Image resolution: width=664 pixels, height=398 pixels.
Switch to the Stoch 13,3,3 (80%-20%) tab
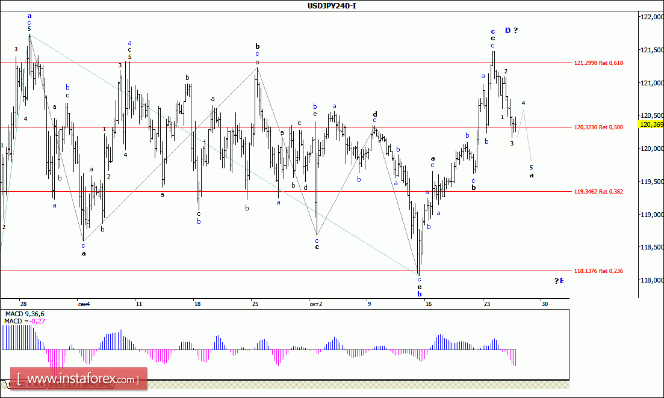[x=79, y=385]
